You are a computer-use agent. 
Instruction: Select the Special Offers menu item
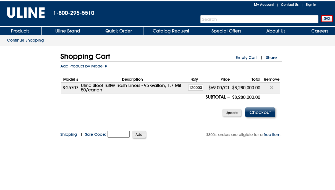tap(226, 31)
